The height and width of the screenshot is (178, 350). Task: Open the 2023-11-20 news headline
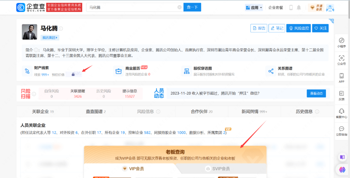click(x=215, y=93)
